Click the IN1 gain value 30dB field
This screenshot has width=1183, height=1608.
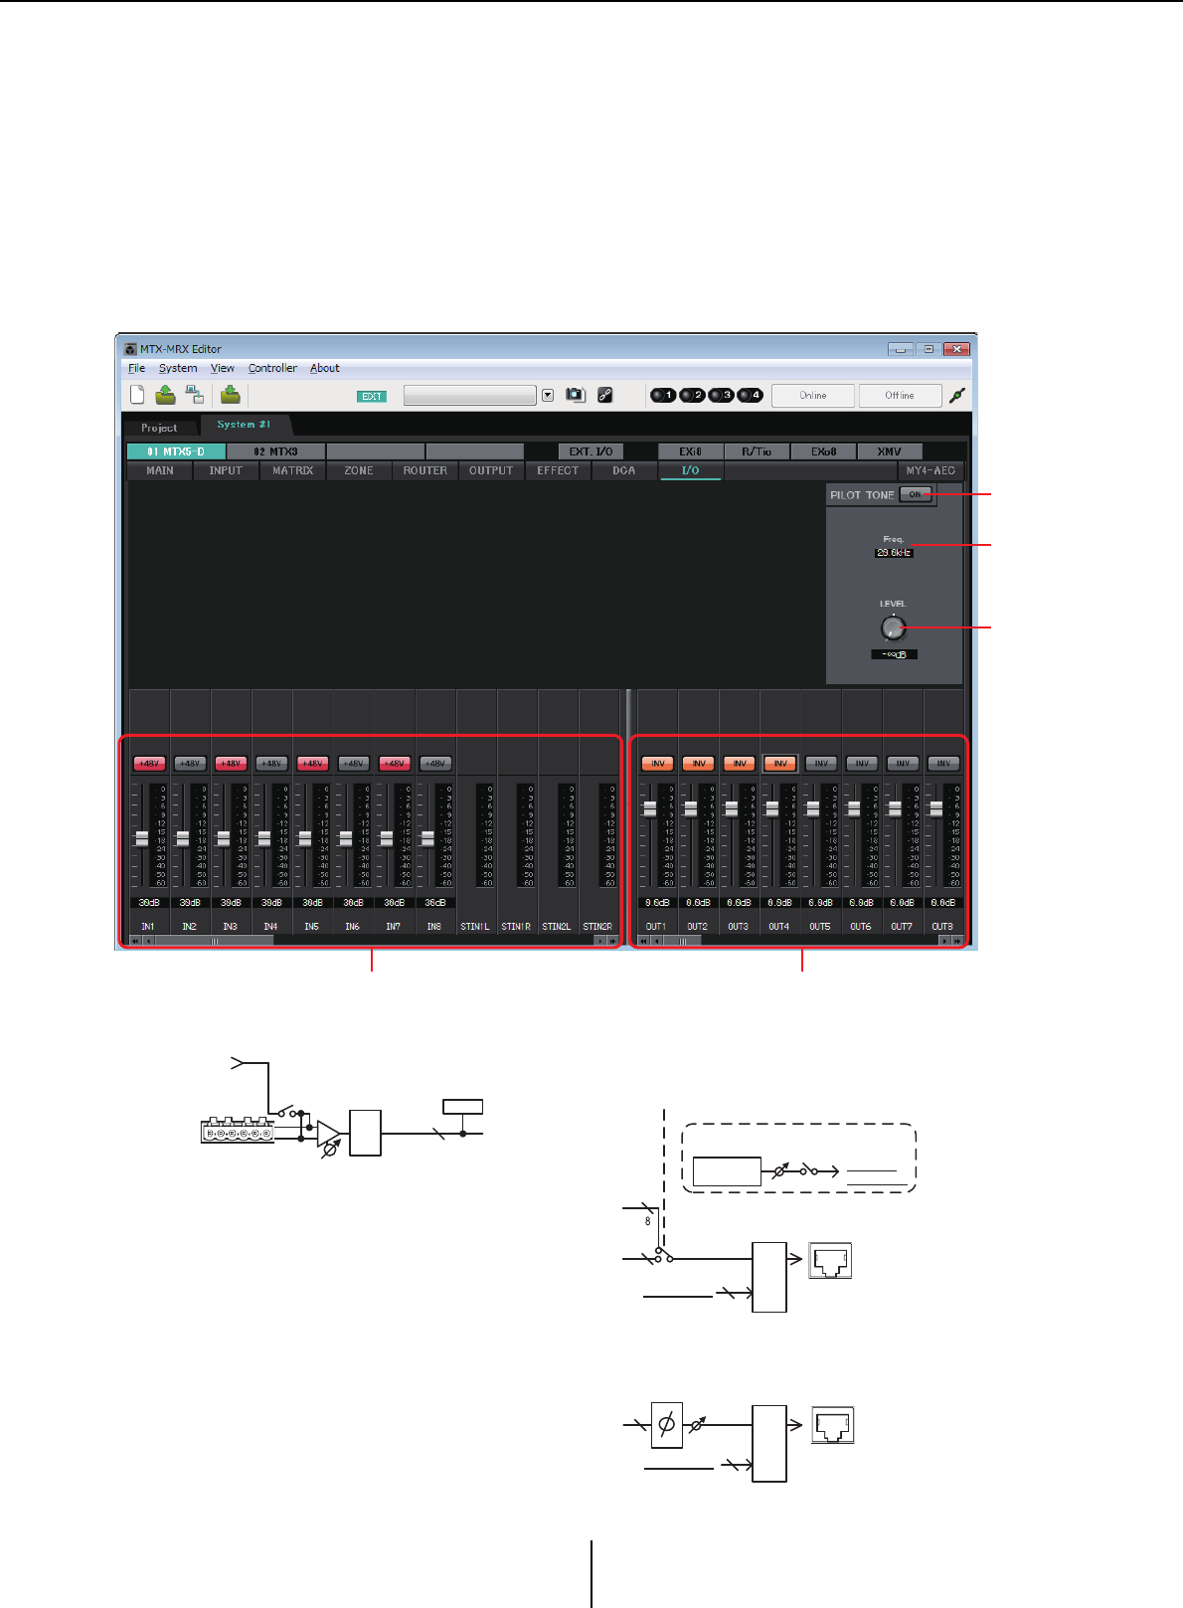148,903
